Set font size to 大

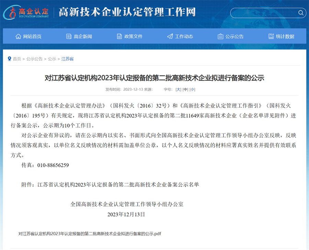(x=178, y=89)
